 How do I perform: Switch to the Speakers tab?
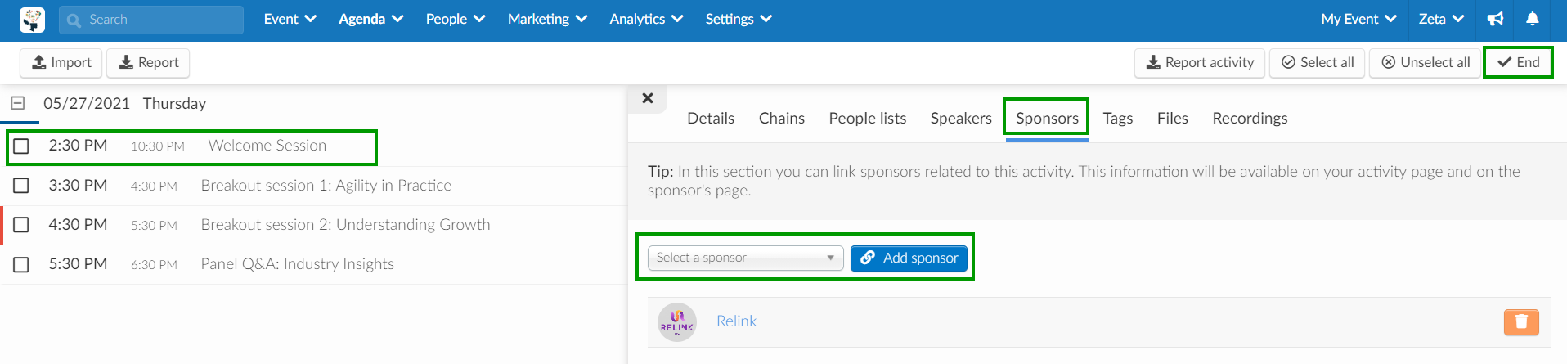click(961, 119)
